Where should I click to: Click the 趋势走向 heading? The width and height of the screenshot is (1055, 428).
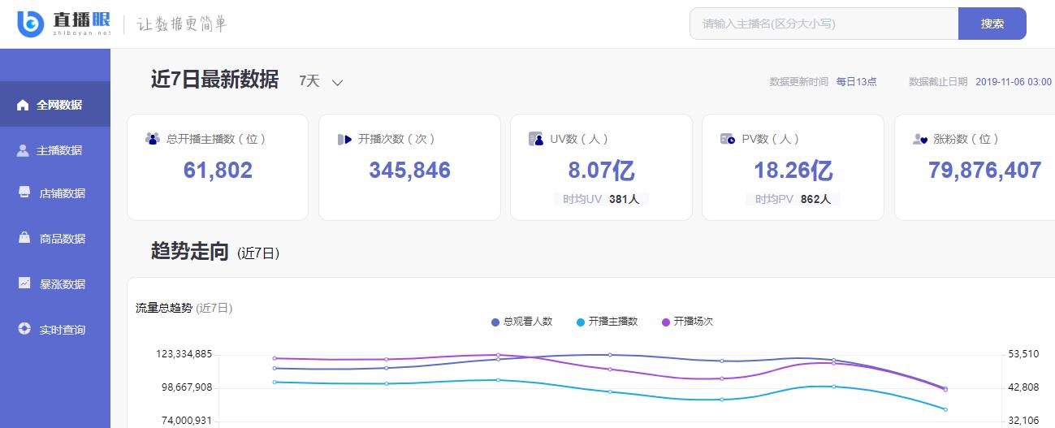pyautogui.click(x=190, y=252)
